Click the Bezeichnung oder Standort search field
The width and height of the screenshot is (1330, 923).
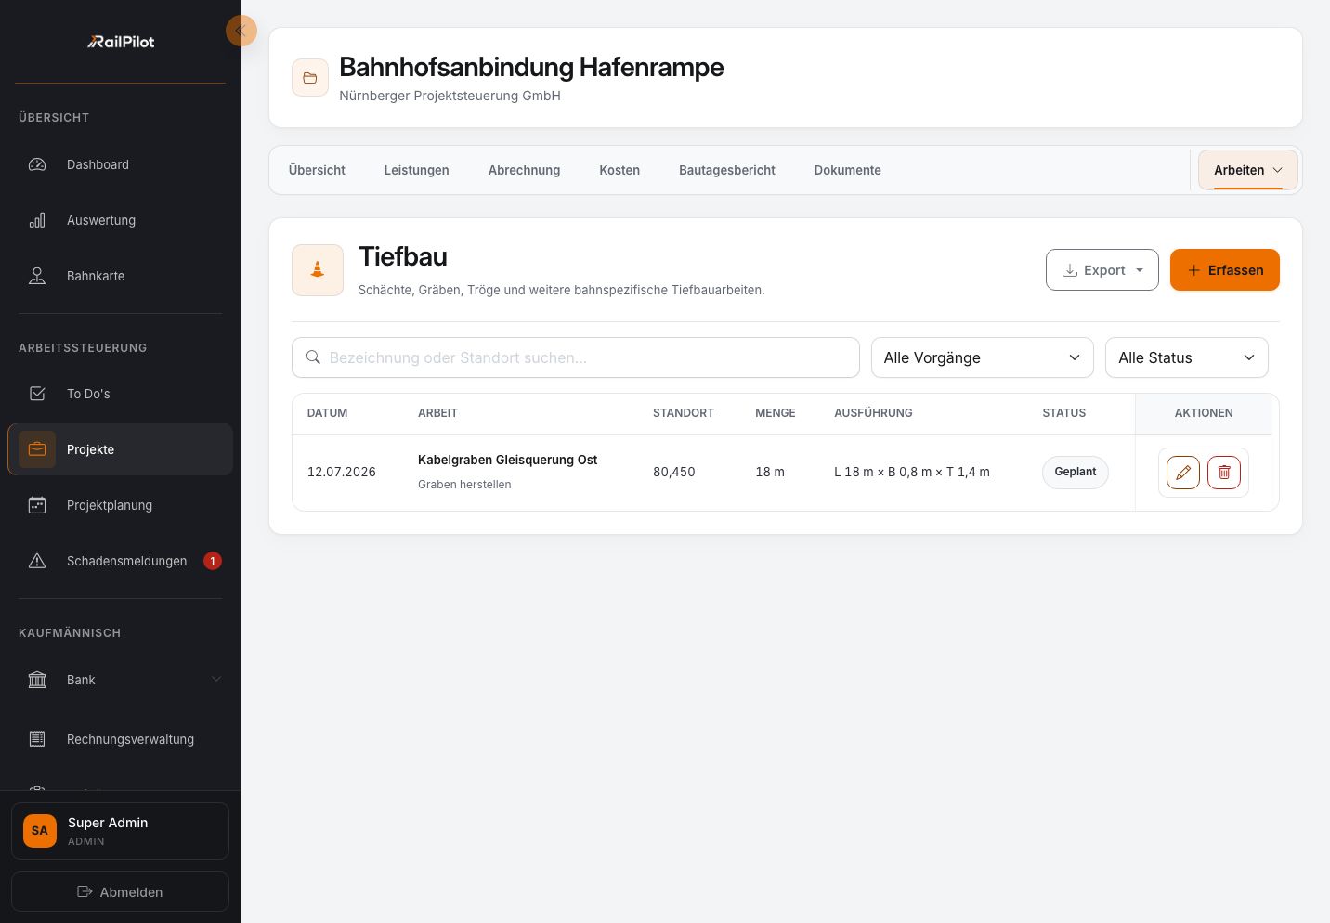tap(576, 357)
